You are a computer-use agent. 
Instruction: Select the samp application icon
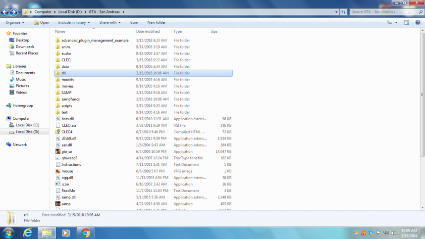[58, 204]
